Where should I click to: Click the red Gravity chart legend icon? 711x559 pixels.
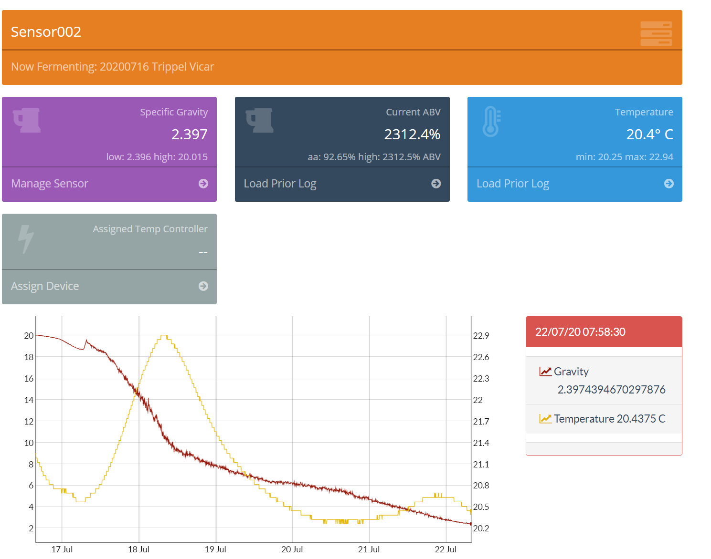click(545, 372)
